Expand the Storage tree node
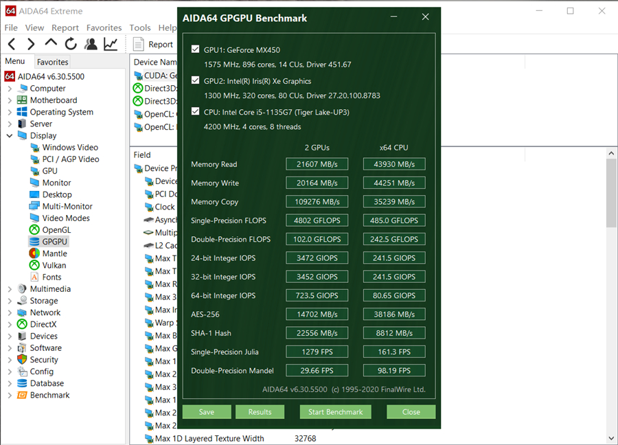The image size is (618, 445). tap(10, 301)
